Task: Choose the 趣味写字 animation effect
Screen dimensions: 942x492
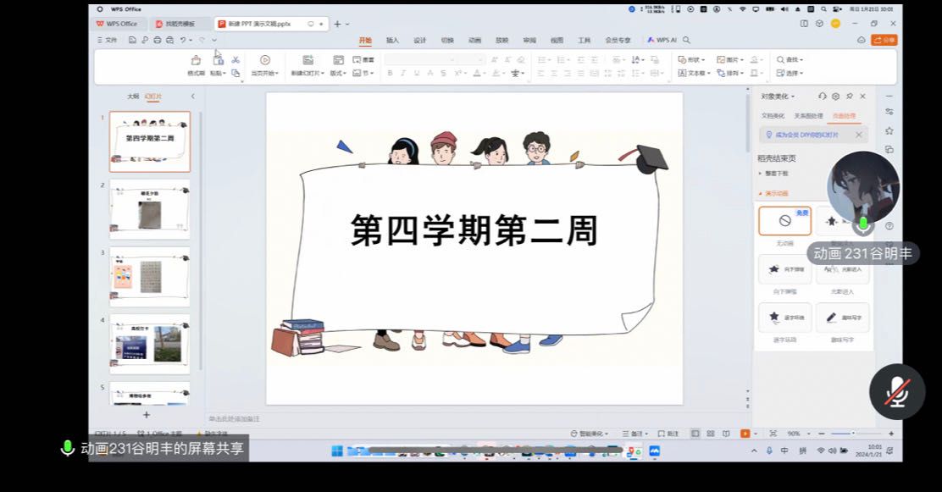Action: point(842,318)
